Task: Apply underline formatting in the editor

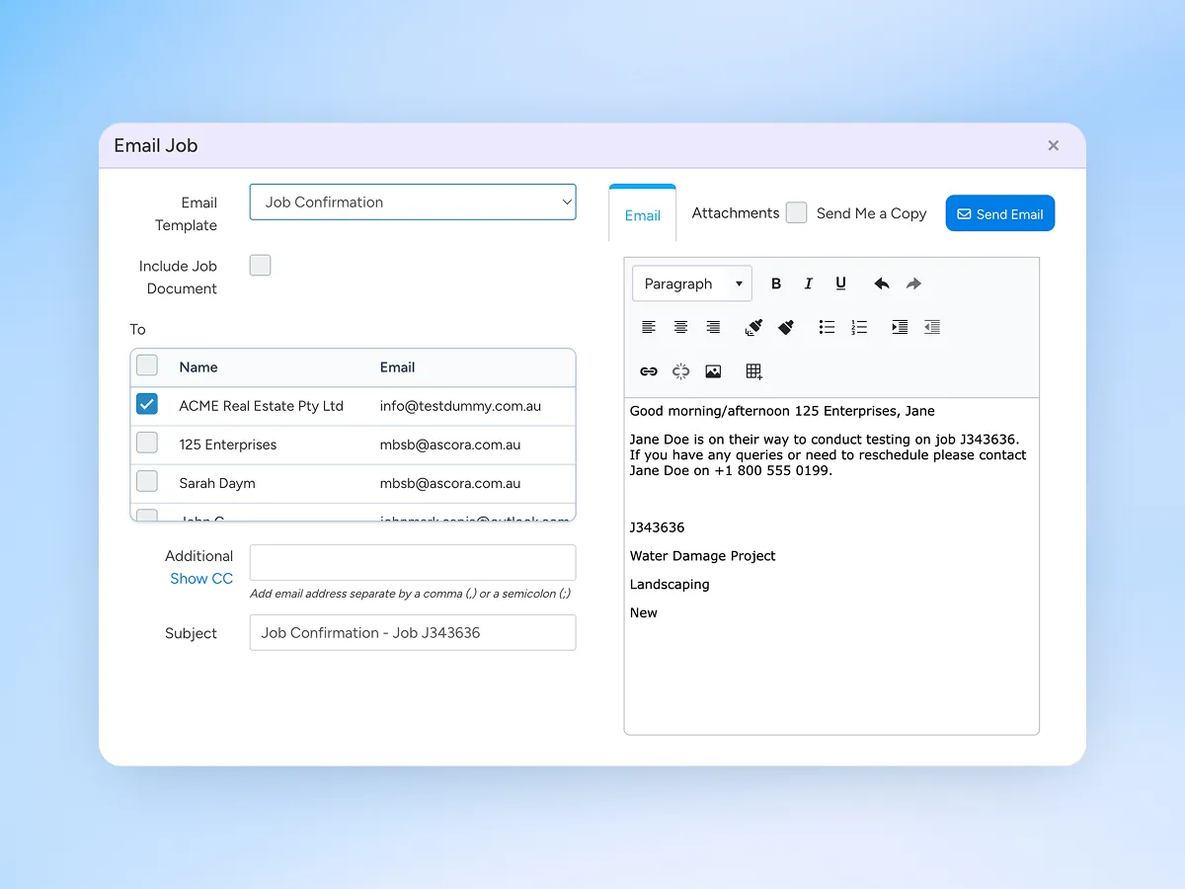Action: pos(841,283)
